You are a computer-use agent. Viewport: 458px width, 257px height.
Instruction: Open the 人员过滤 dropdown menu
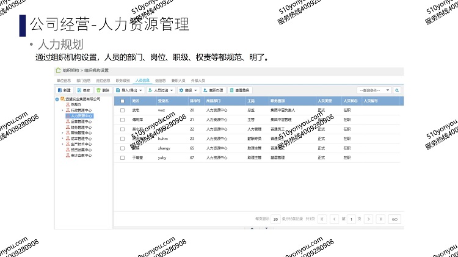point(161,90)
